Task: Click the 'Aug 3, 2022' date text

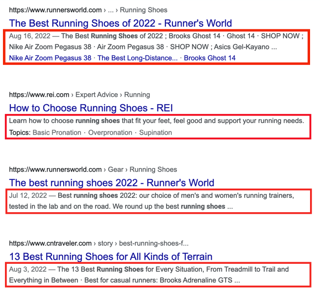Action: (28, 269)
